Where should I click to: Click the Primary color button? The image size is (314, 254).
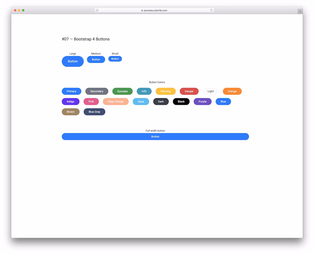(71, 91)
